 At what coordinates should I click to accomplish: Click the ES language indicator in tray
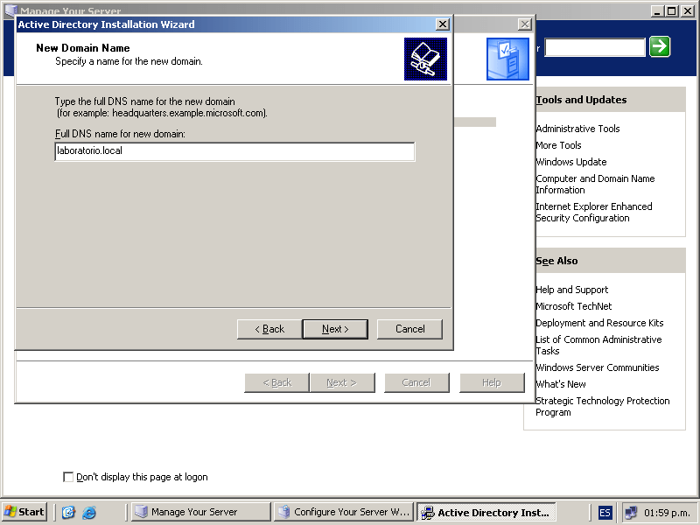tap(605, 513)
